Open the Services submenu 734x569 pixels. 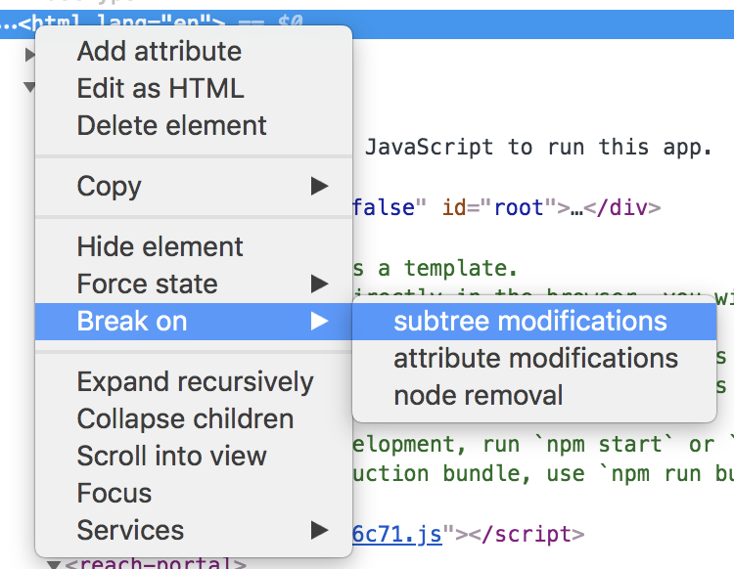pos(194,530)
